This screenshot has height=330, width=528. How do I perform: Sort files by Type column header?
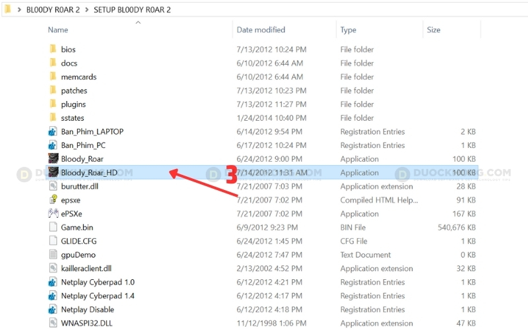click(348, 30)
